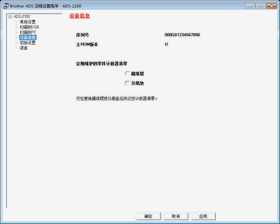Open 语言 settings in the tree
Screen dimensions: 280x224
(x=24, y=48)
